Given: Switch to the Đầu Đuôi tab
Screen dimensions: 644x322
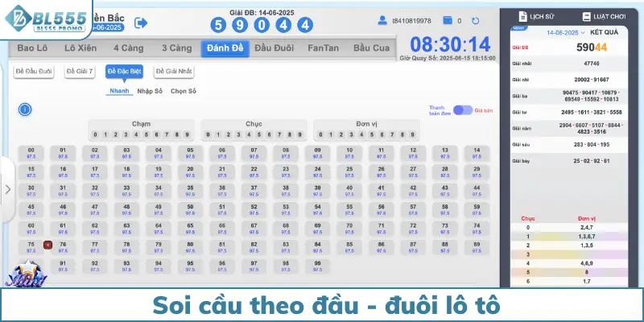Looking at the screenshot, I should 273,49.
